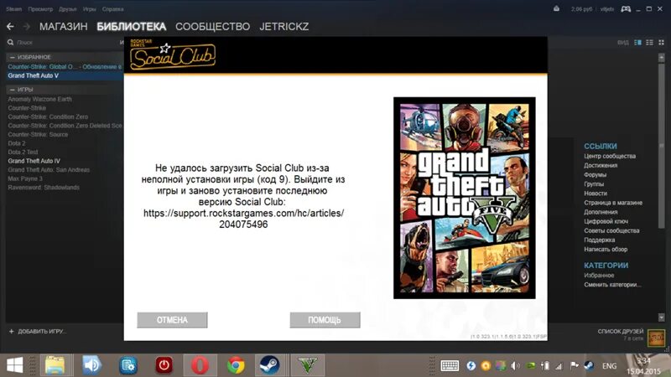Open the Справка menu
The height and width of the screenshot is (377, 671).
coord(113,9)
